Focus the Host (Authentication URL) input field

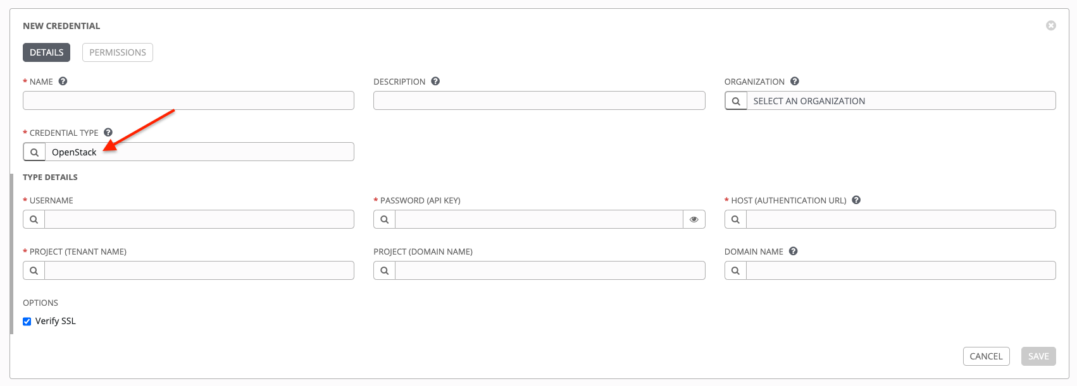[x=901, y=219]
